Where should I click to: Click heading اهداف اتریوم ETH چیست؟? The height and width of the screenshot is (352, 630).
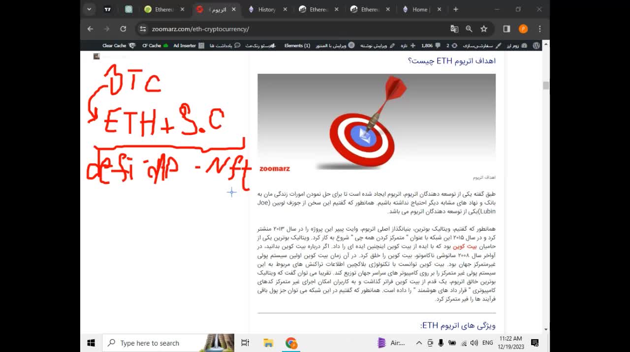pyautogui.click(x=451, y=60)
